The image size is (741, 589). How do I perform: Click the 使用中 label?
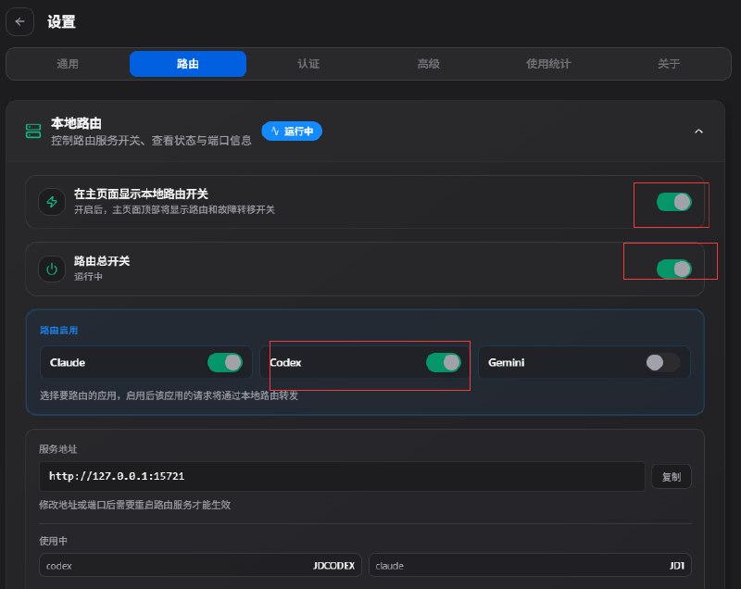53,541
